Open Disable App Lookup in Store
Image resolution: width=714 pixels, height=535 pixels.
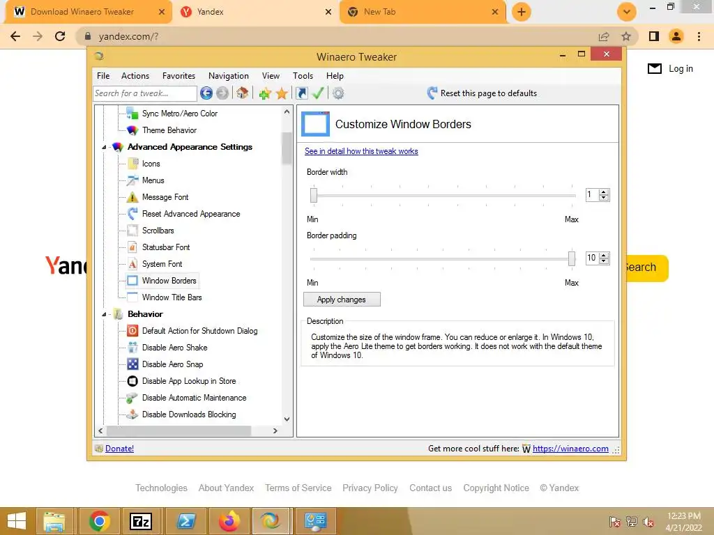pos(188,381)
